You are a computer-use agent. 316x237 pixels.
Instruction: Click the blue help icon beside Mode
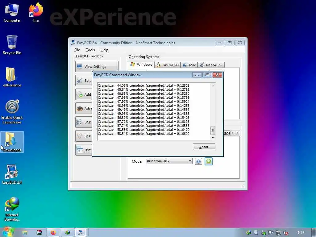(198, 161)
